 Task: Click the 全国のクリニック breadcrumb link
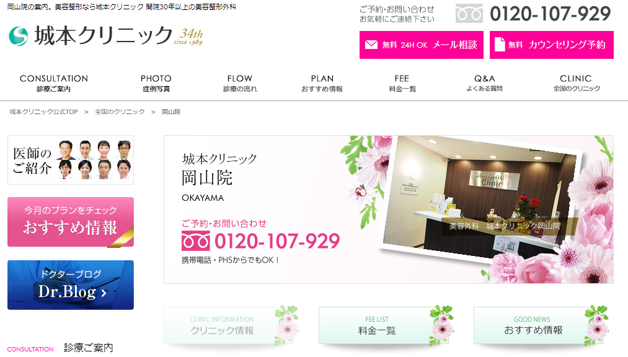[120, 112]
